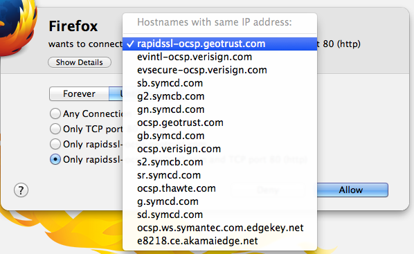Select gn.symcd.com hostname

[219, 109]
